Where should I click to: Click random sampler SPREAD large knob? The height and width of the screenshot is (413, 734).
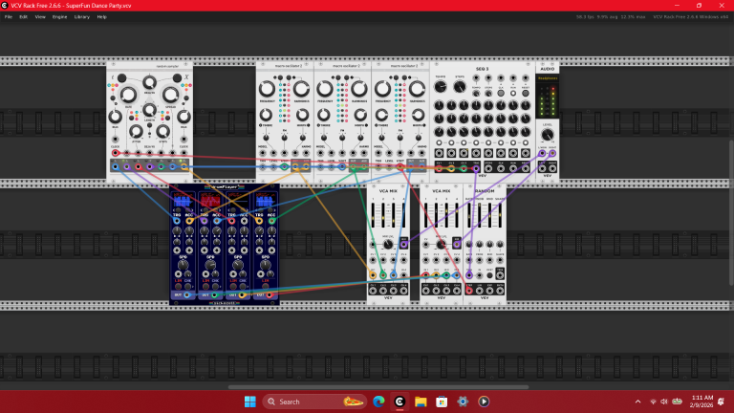pyautogui.click(x=170, y=95)
